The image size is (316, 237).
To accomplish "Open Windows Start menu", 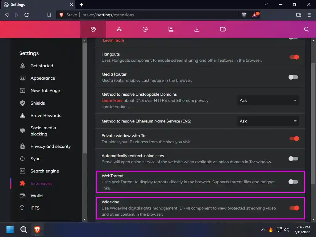I will tap(10, 230).
